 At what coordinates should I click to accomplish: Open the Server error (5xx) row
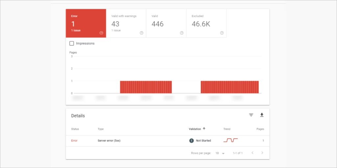[168, 141]
